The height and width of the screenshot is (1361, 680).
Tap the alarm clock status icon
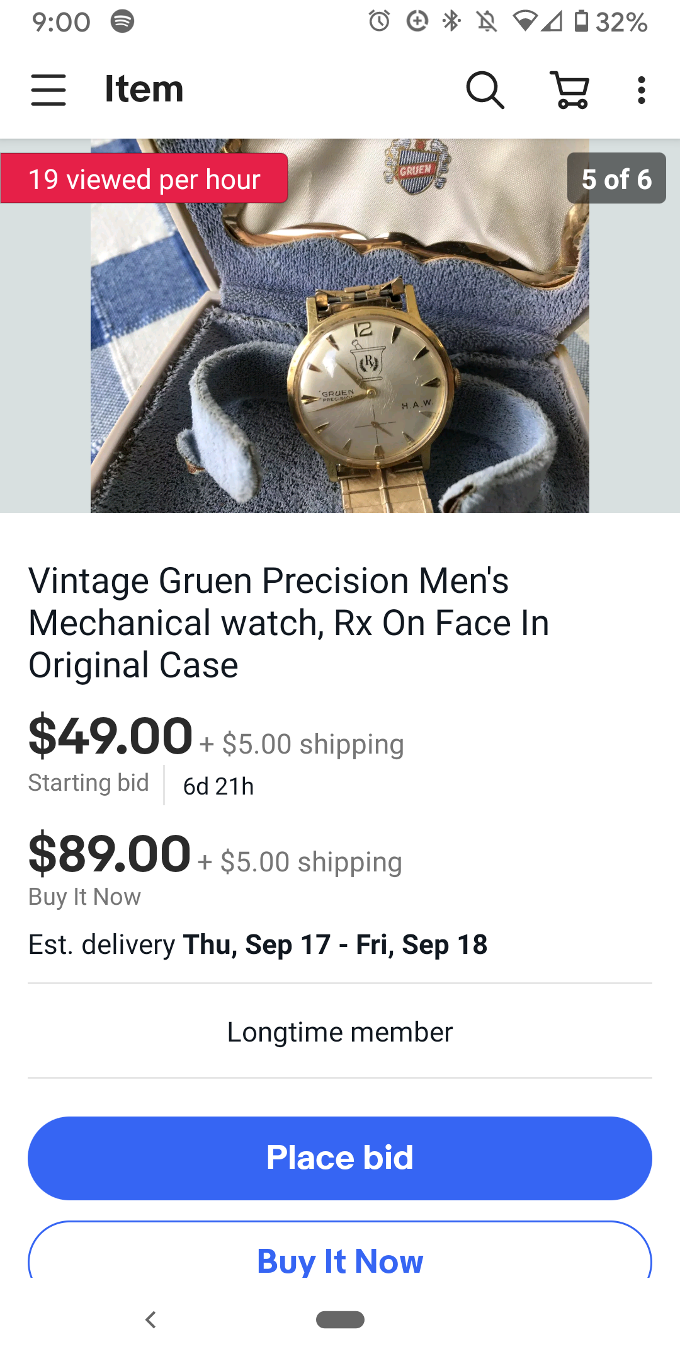coord(379,21)
